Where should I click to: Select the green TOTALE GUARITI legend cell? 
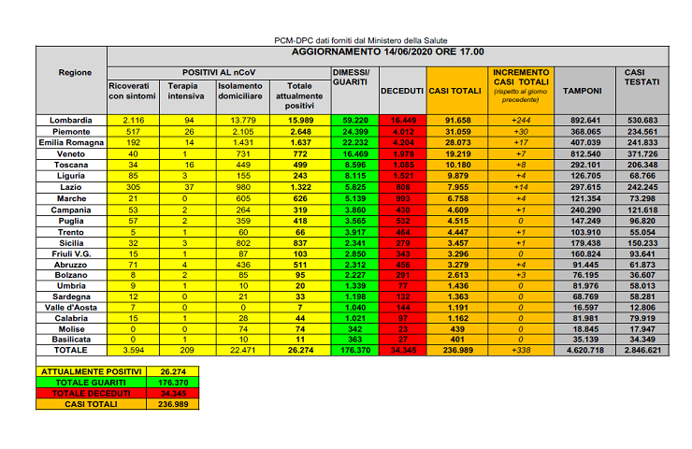(x=89, y=381)
